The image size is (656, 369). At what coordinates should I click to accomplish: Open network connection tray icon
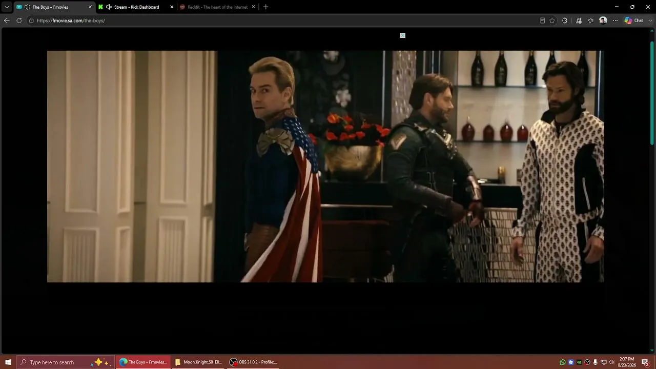pos(603,362)
